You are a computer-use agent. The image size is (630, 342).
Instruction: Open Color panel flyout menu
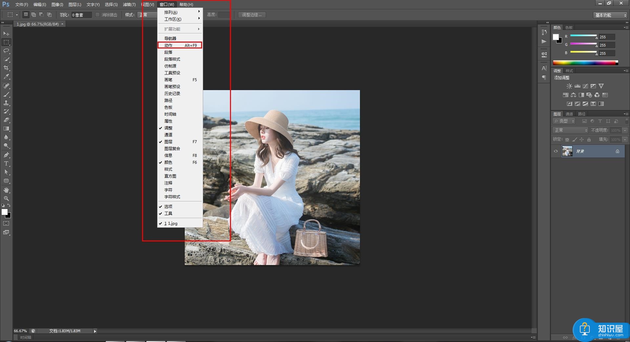point(626,28)
